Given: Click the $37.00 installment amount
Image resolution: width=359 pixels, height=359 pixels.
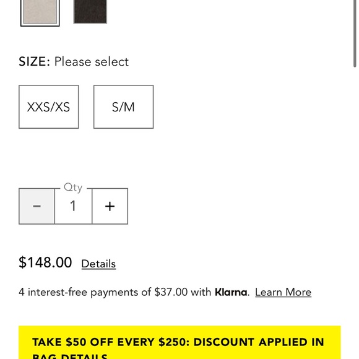Looking at the screenshot, I should pos(171,292).
